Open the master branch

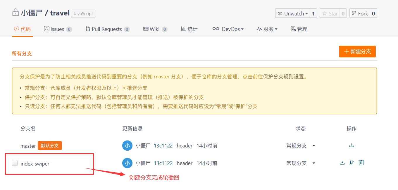click(28, 146)
